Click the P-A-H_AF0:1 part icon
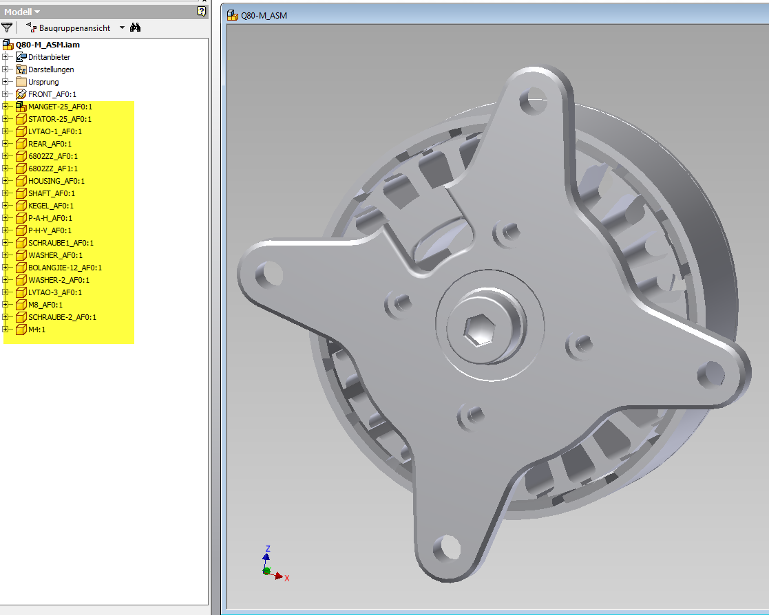 21,218
